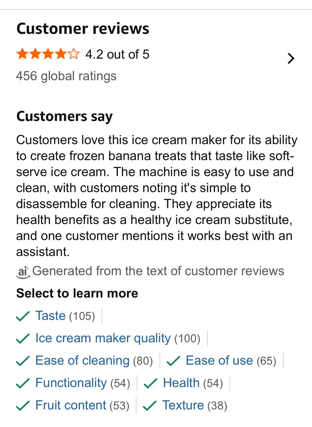Tap the orange star rating graphic
This screenshot has width=312, height=427.
(x=48, y=55)
